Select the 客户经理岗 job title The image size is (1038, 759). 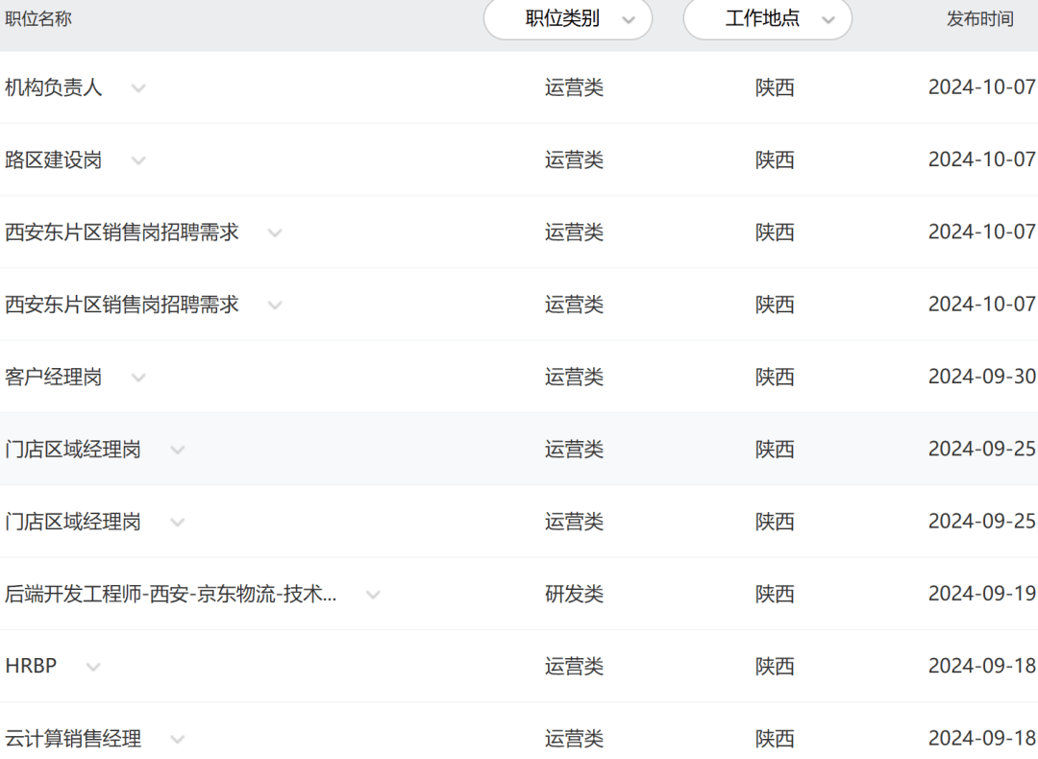tap(54, 378)
